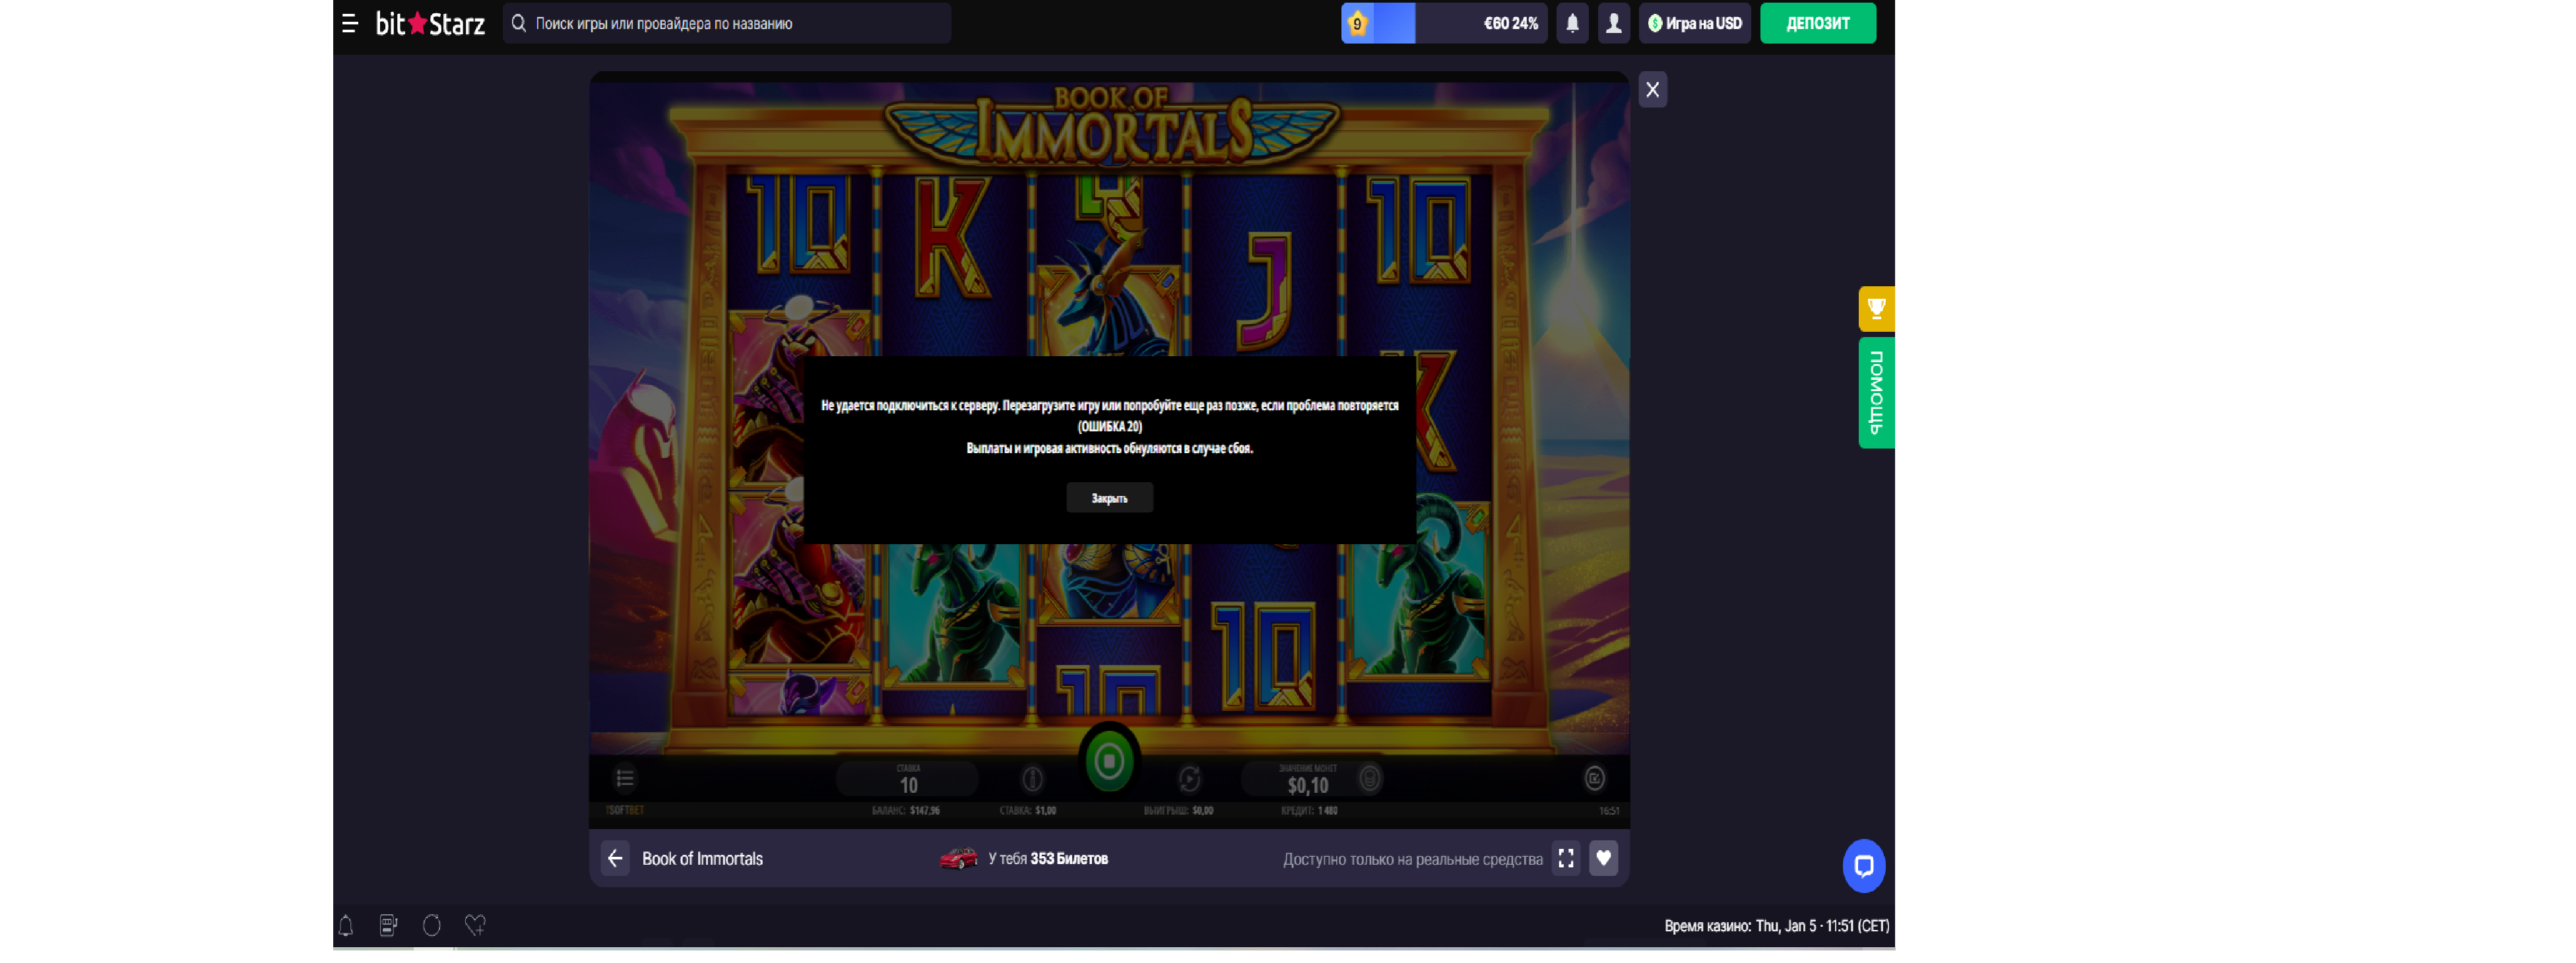Open the green ПОМОЩЬ side tab

click(x=1876, y=392)
